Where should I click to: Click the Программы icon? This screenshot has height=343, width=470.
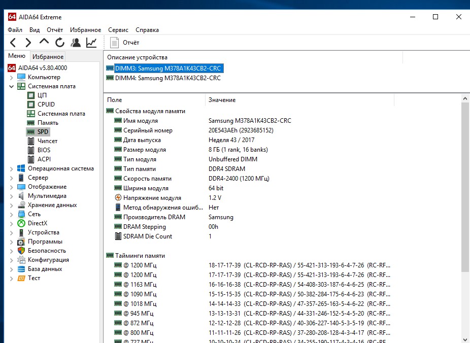point(21,242)
